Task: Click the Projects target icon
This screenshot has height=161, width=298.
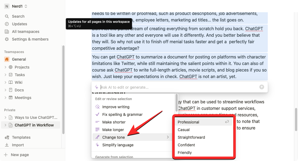Action: point(11,67)
